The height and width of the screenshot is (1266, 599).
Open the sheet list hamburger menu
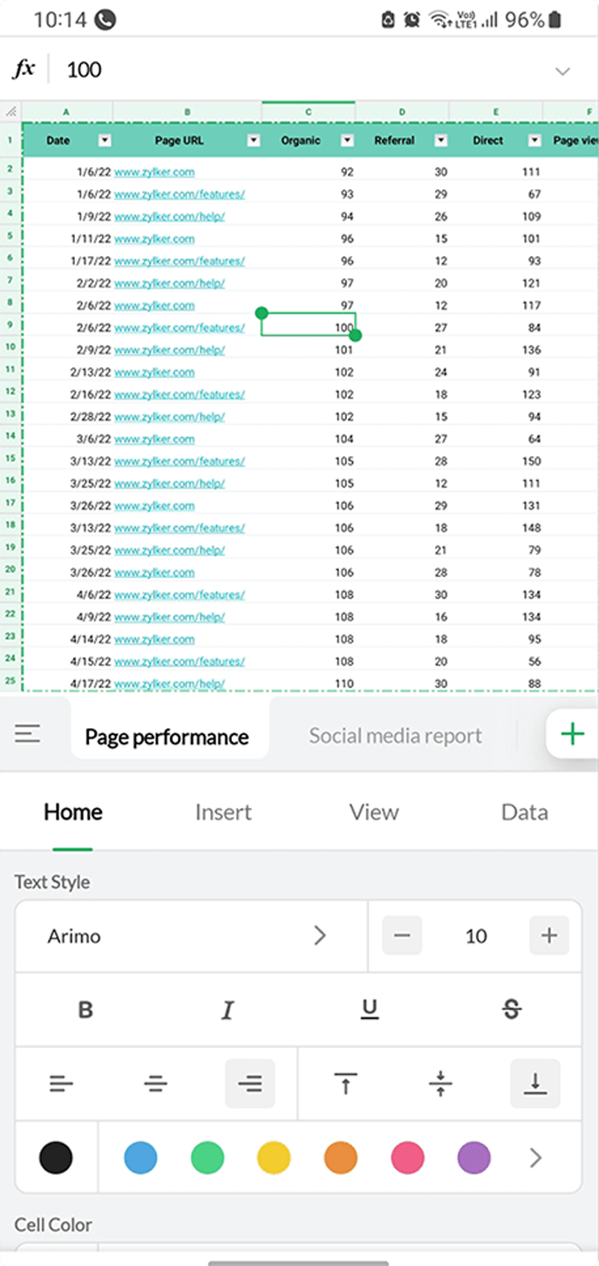28,734
